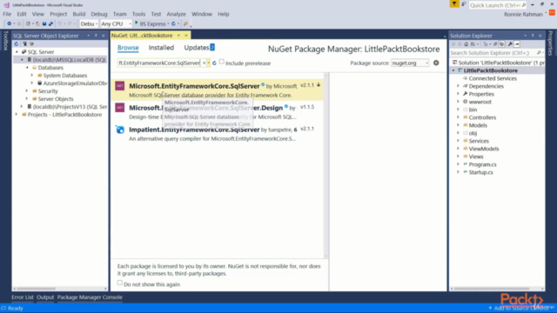Screen dimensions: 557x313
Task: Click the Pending Changes Filter icon
Action: pyautogui.click(x=486, y=44)
